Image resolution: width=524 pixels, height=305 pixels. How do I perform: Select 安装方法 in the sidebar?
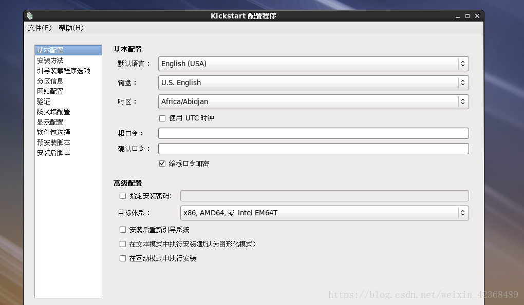click(68, 60)
